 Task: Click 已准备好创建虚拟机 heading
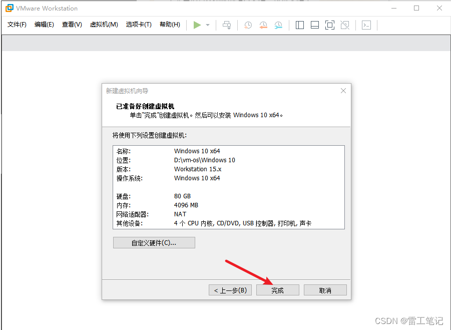point(145,106)
